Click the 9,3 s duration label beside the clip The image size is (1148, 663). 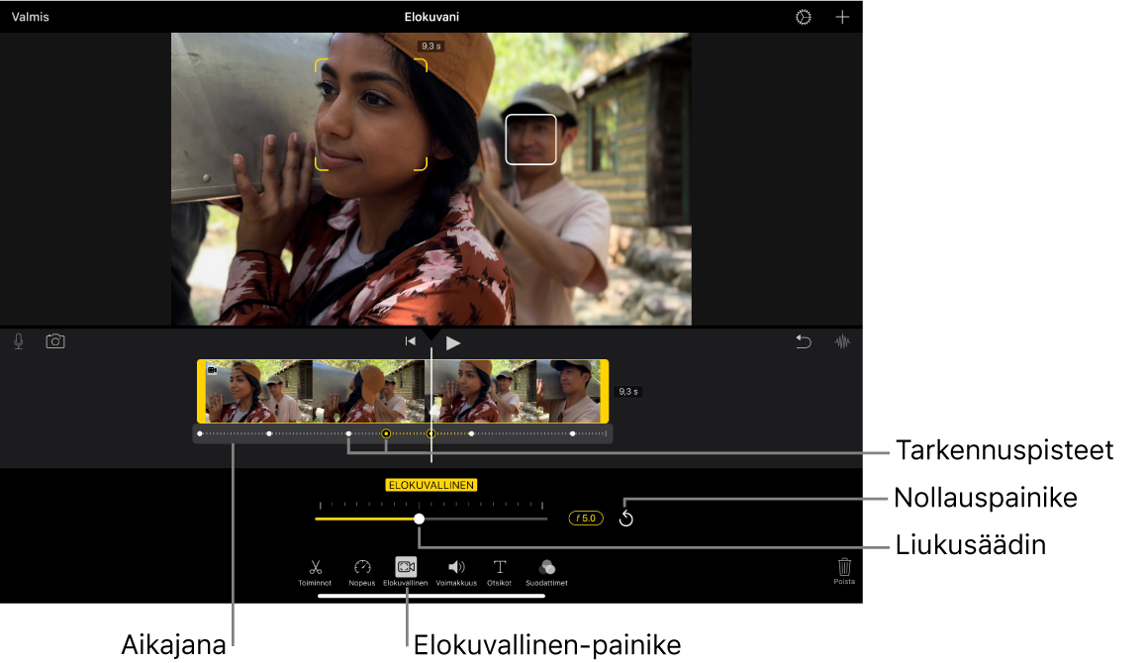point(628,392)
